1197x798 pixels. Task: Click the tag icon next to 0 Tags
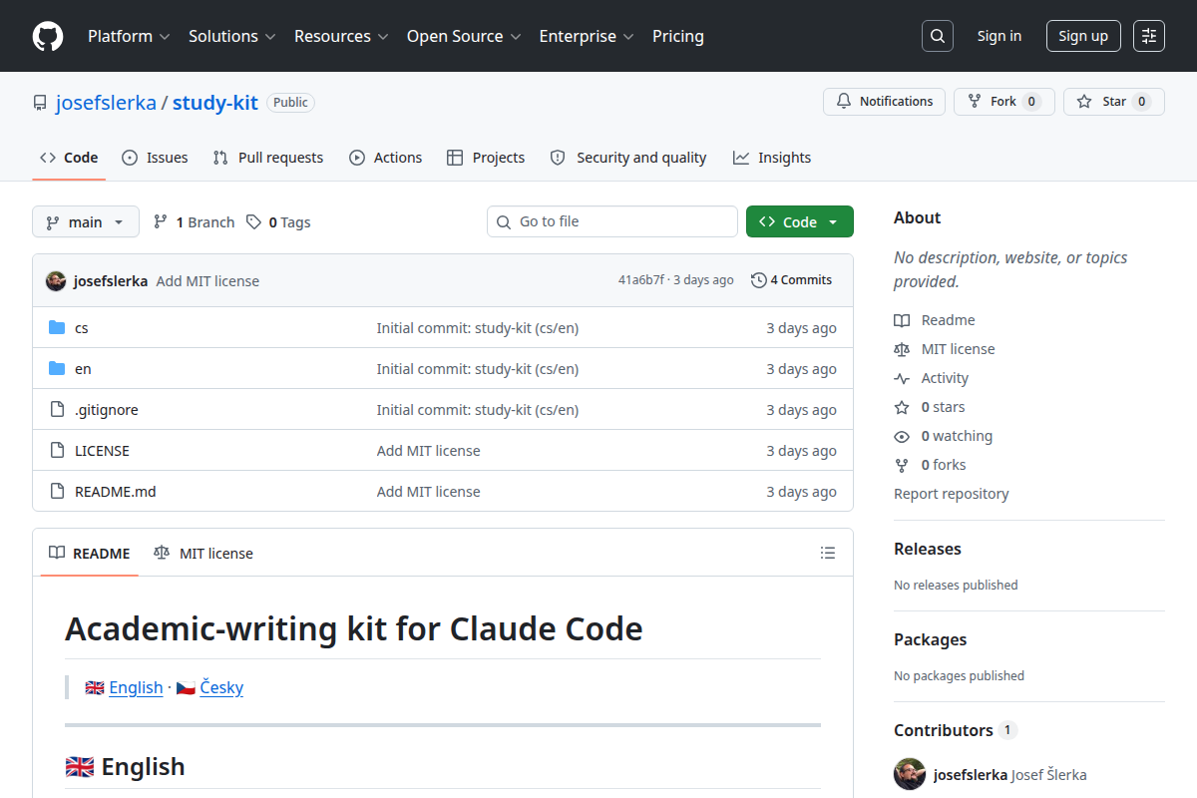coord(254,221)
